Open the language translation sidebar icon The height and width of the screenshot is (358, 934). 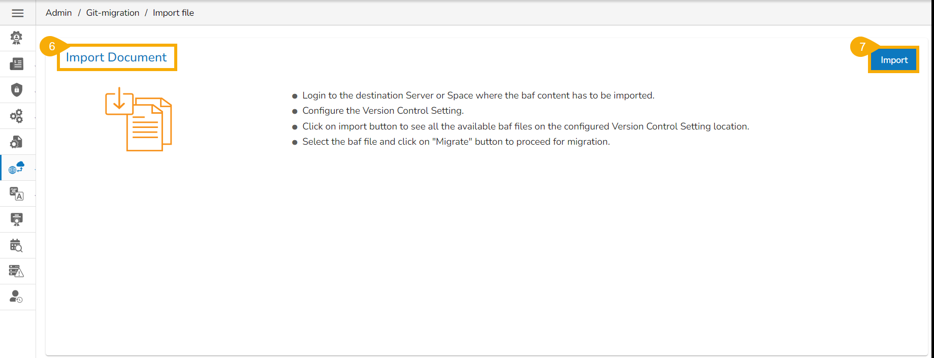[17, 193]
